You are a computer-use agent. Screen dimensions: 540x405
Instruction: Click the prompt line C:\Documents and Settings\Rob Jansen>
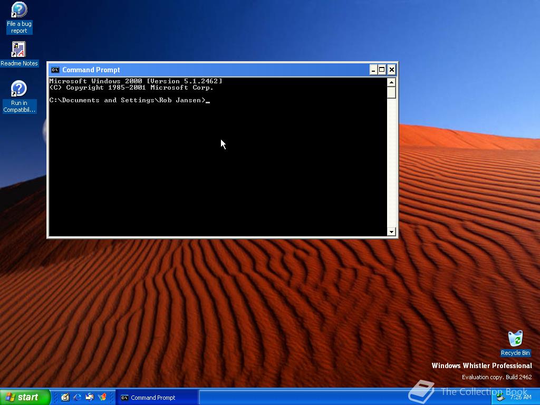pos(128,100)
